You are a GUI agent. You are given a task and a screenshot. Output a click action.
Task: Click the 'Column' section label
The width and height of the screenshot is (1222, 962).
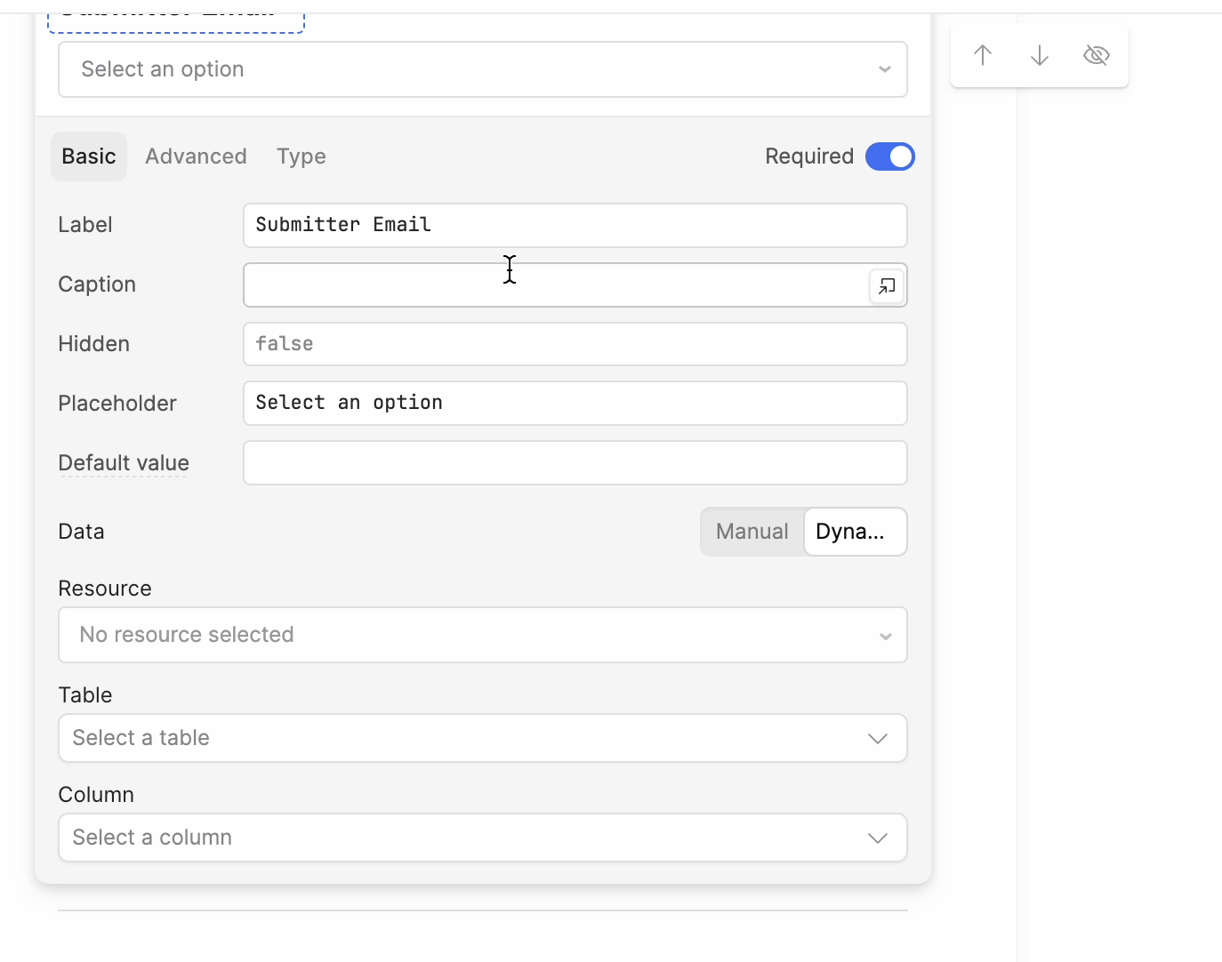[x=96, y=795]
